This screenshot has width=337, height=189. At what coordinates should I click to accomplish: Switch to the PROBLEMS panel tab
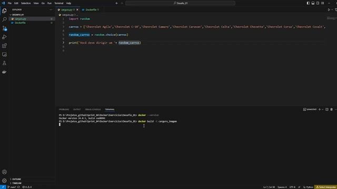point(64,110)
